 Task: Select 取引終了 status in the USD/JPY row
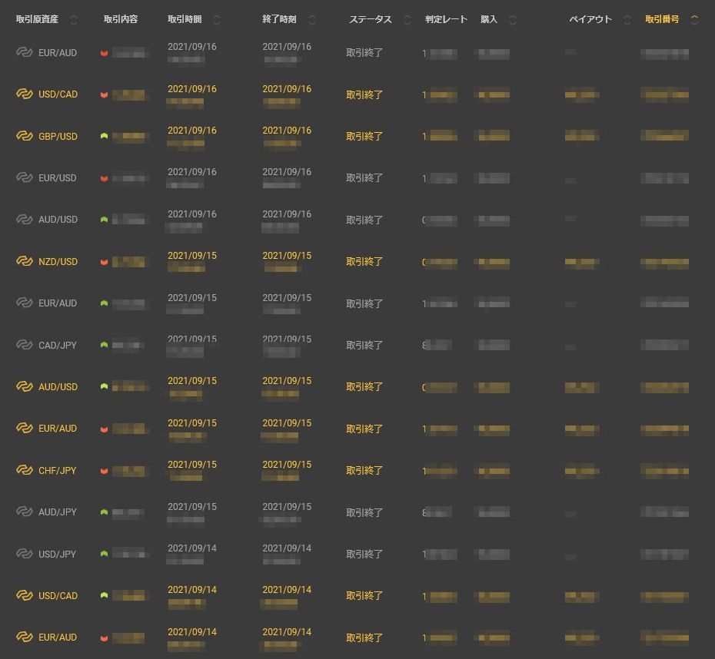pyautogui.click(x=364, y=554)
